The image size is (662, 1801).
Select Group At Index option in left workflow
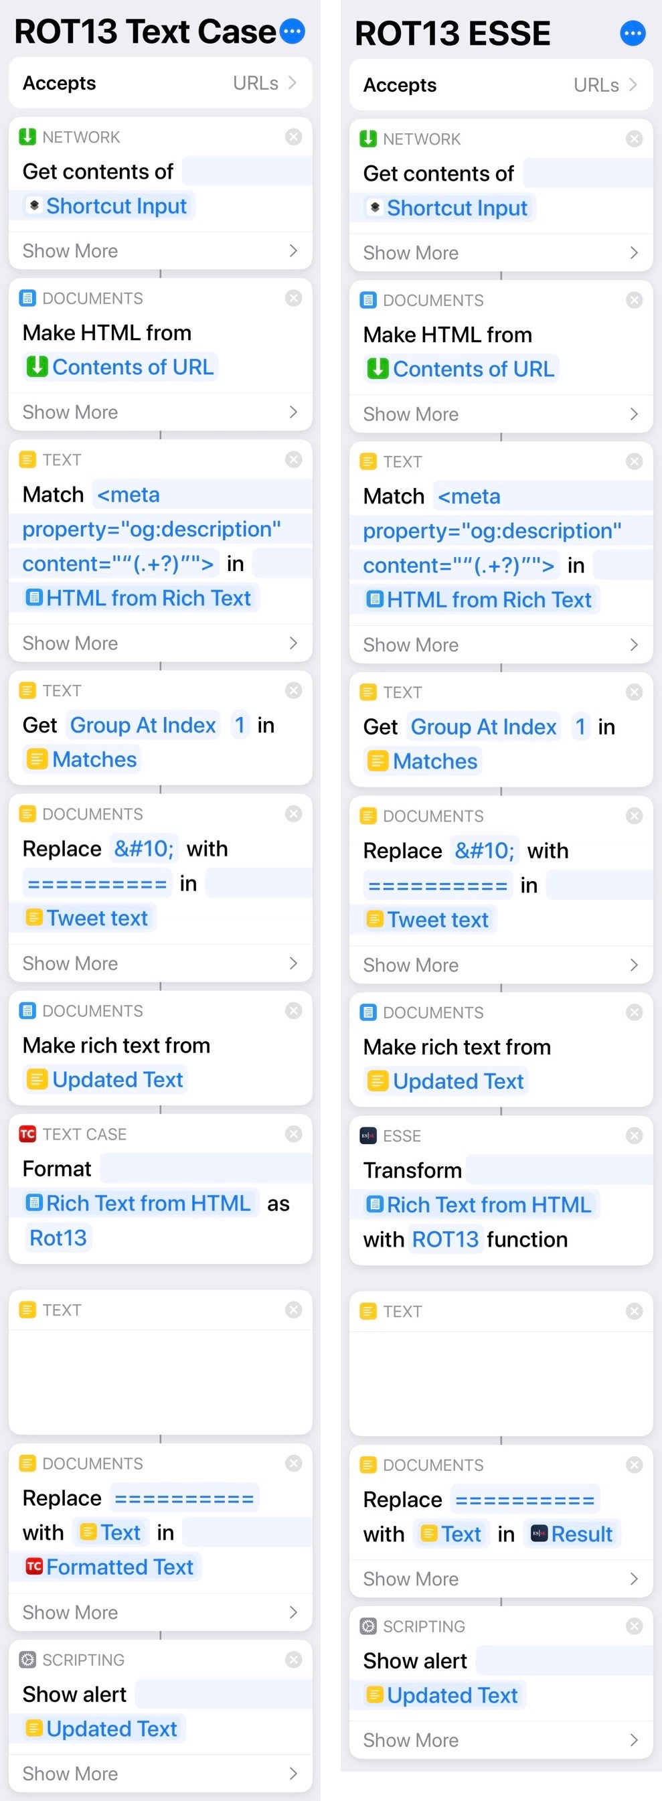pos(143,725)
